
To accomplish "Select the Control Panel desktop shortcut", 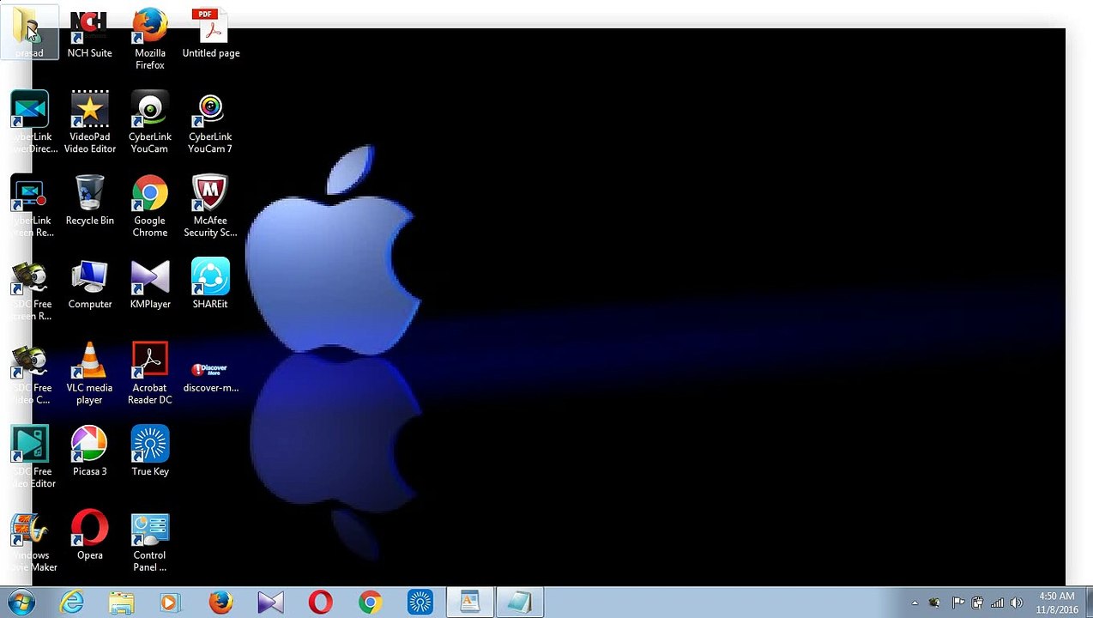I will point(149,541).
